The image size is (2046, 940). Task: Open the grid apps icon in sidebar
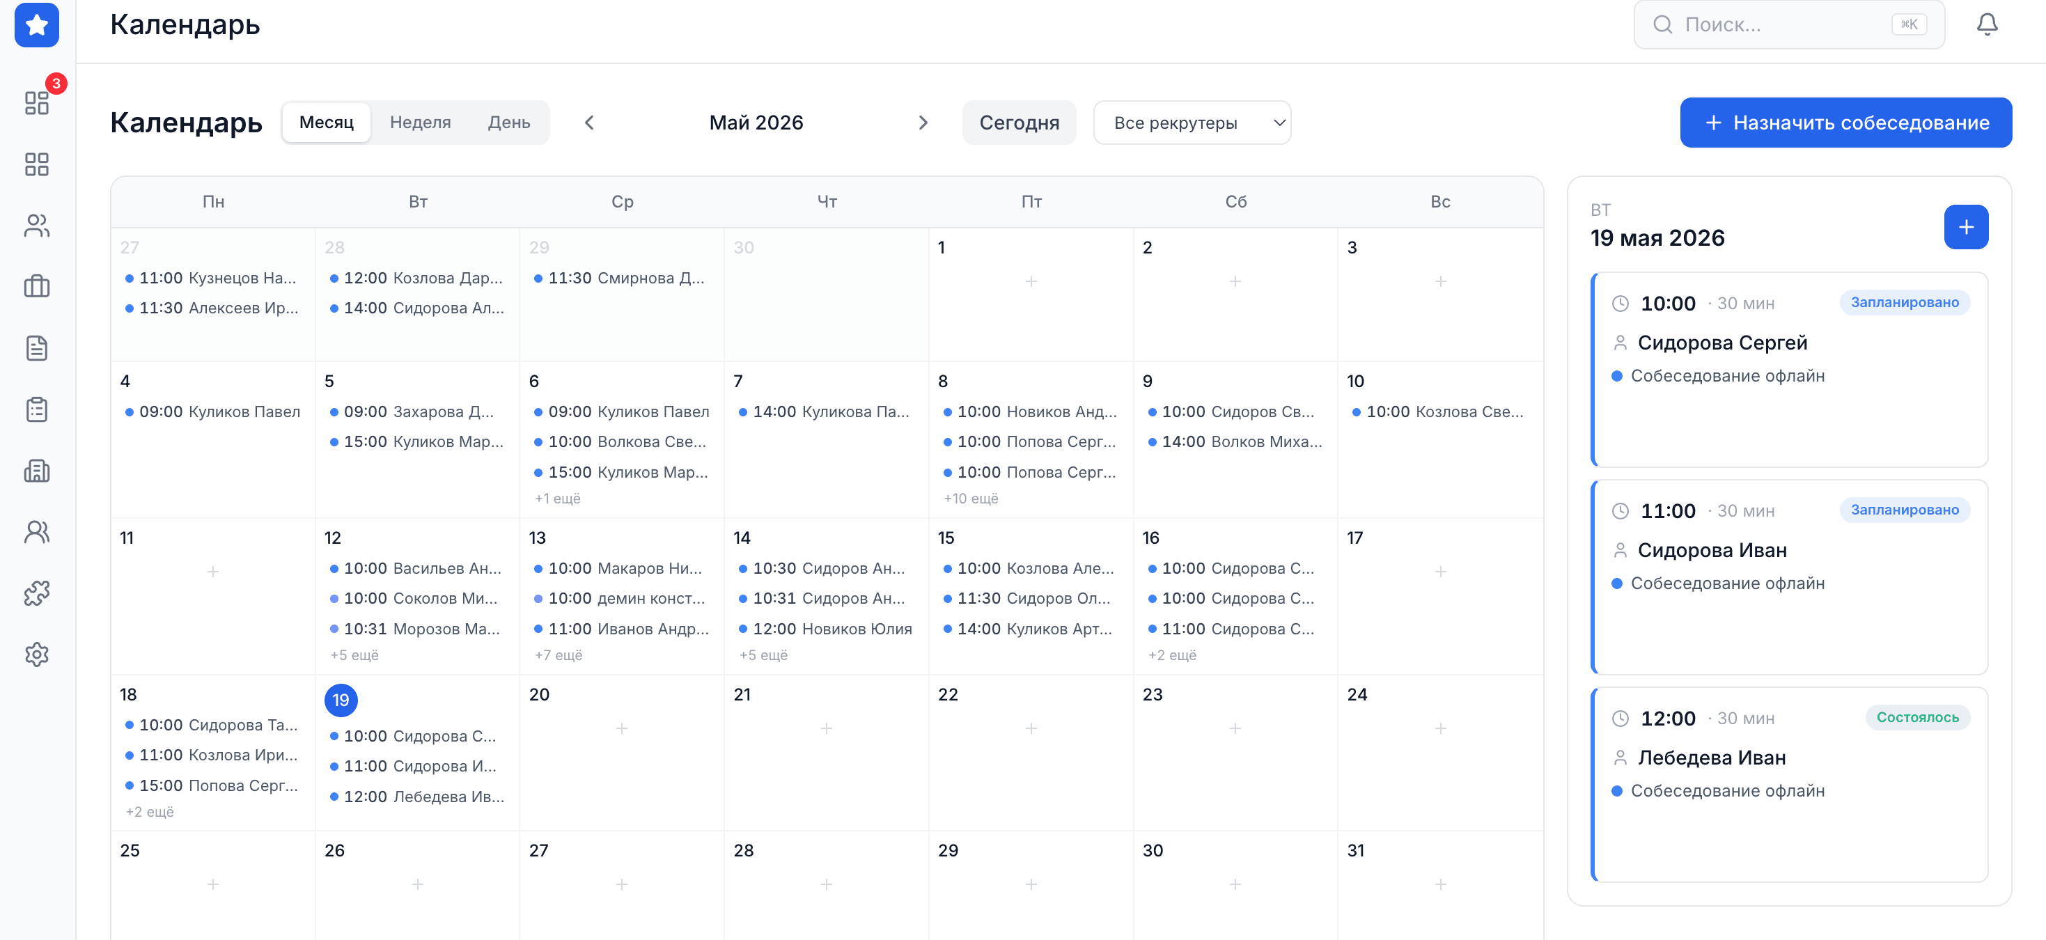[x=36, y=164]
